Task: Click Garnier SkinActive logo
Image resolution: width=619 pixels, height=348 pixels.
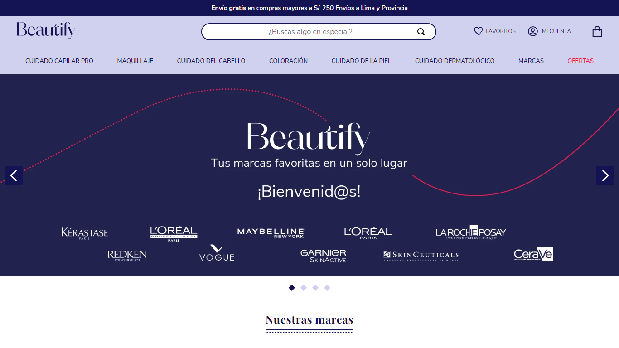Action: pyautogui.click(x=323, y=256)
